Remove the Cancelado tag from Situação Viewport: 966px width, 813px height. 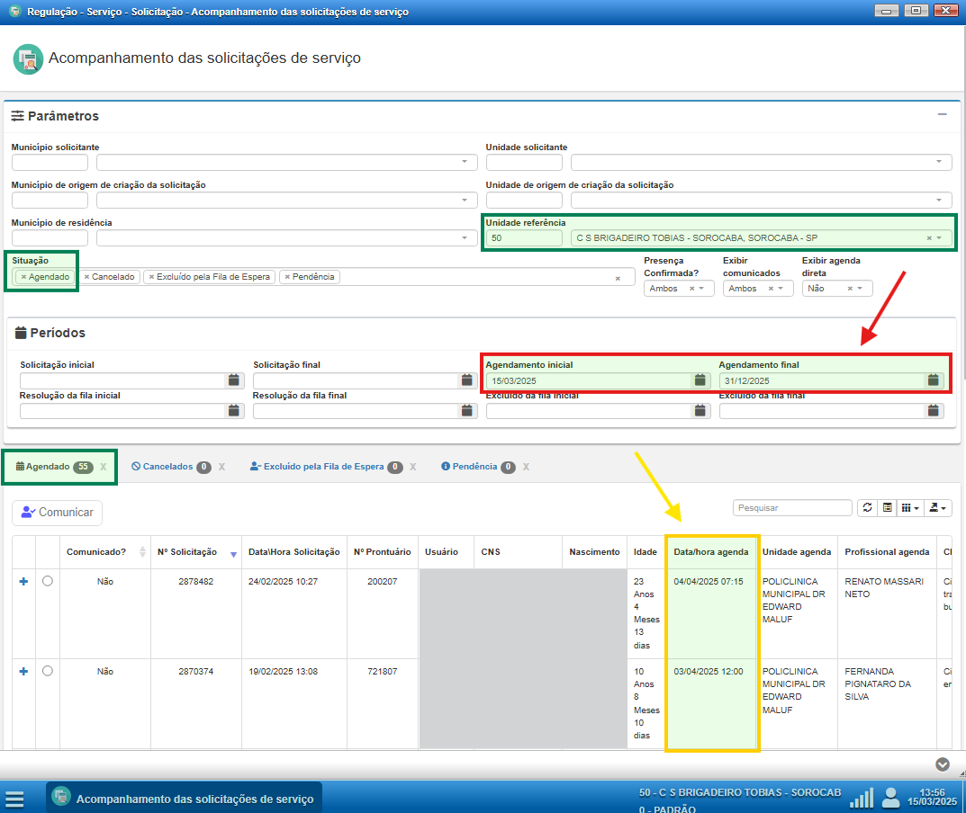[87, 277]
